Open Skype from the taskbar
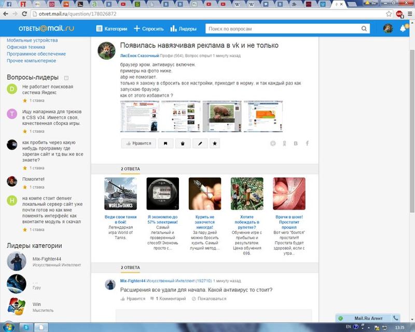 26,327
